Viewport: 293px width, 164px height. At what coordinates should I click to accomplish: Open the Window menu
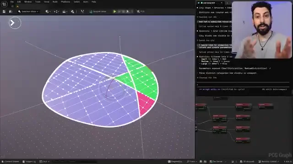28,2
